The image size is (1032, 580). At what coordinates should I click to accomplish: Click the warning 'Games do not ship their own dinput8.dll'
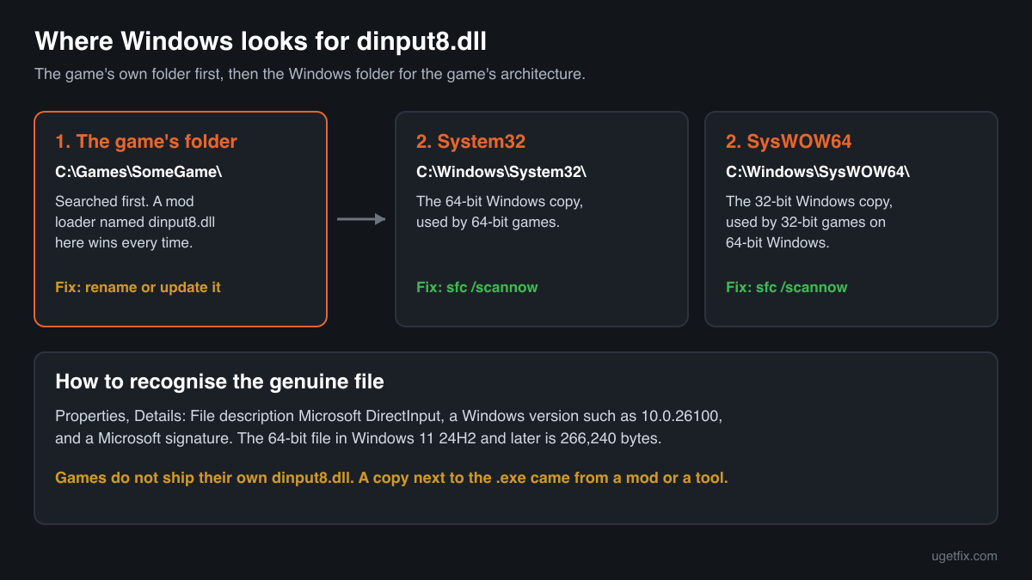tap(391, 478)
